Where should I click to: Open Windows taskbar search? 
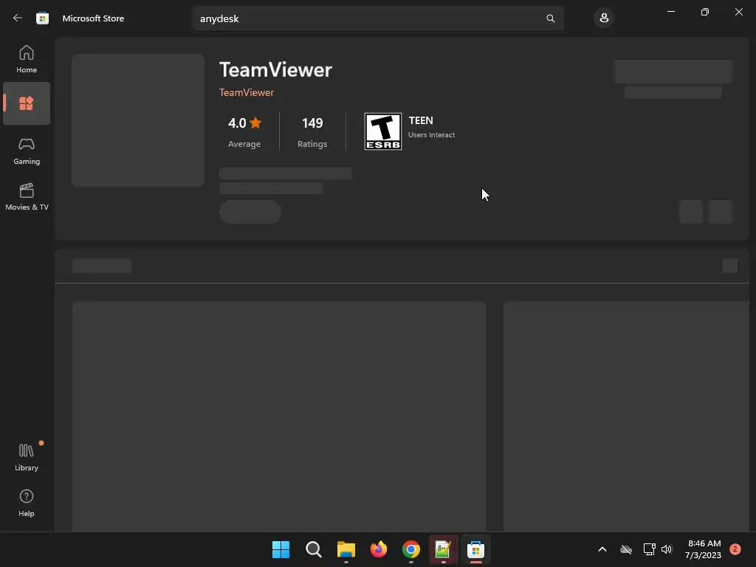point(313,549)
